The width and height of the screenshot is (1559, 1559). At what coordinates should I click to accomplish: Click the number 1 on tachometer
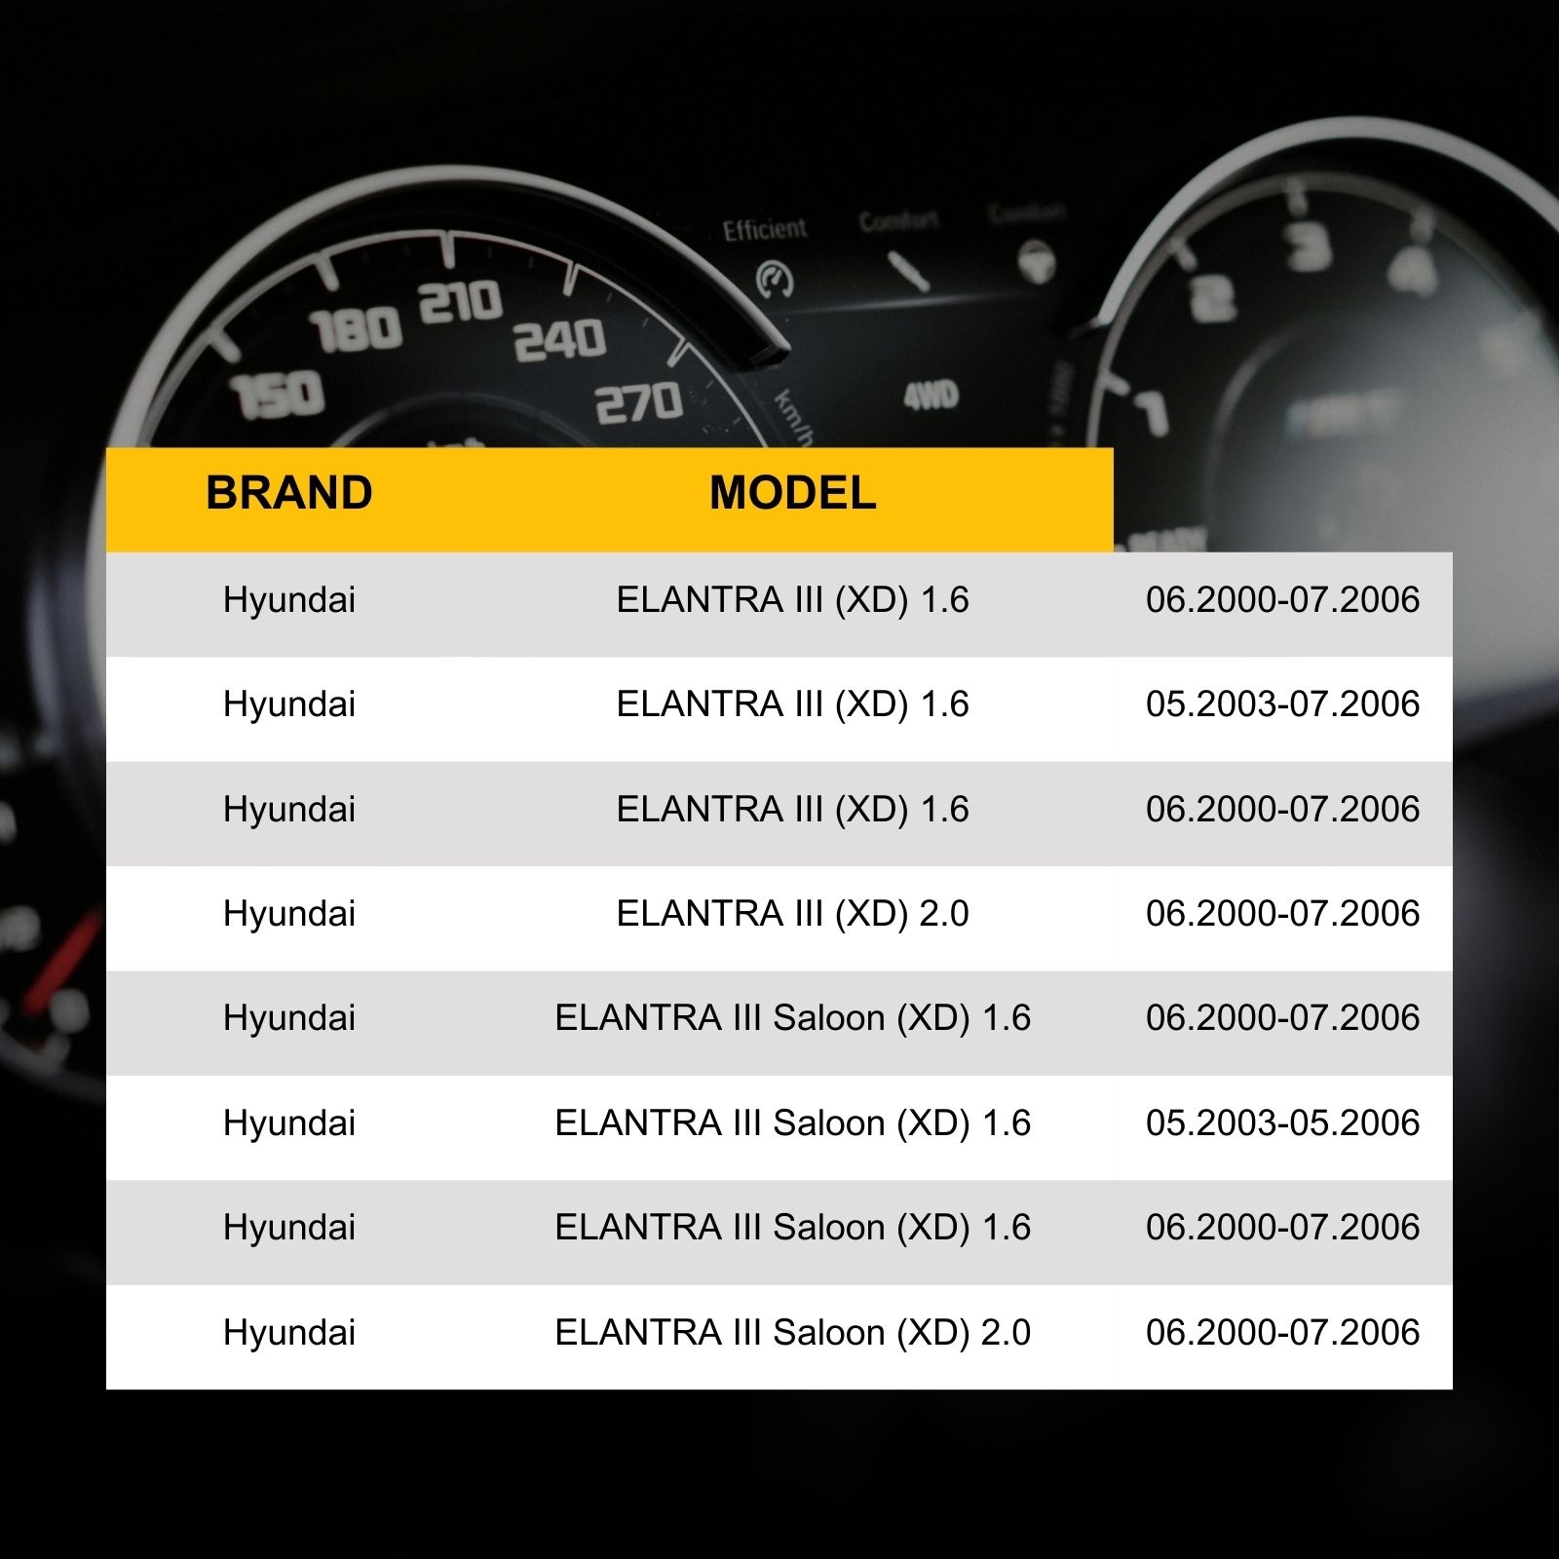[1153, 412]
